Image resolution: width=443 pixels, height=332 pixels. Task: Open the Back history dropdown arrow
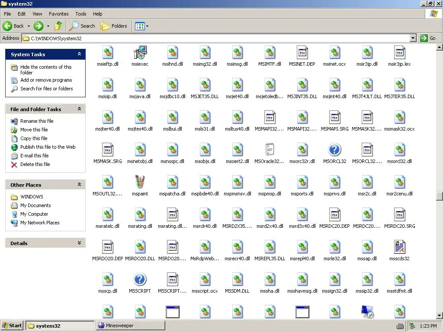pos(29,26)
